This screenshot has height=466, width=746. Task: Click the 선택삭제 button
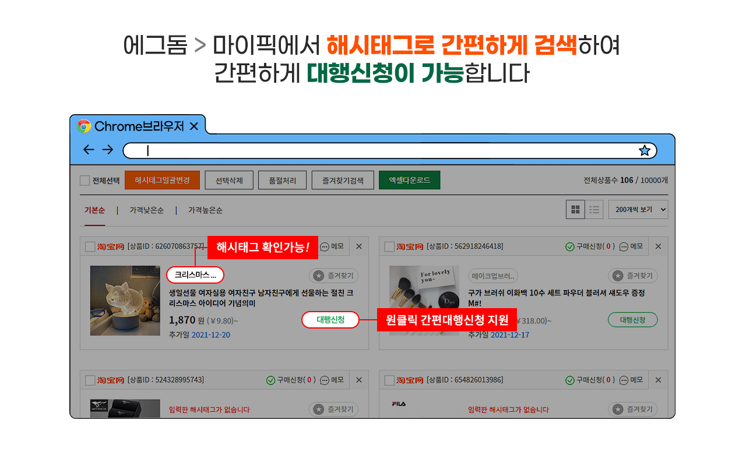[x=229, y=181]
